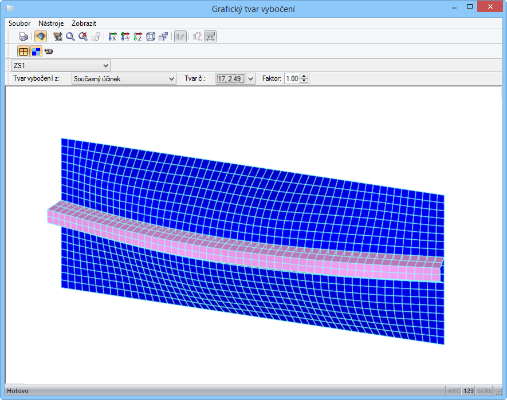Image resolution: width=507 pixels, height=400 pixels.
Task: Toggle mesh grid display icon
Action: [23, 52]
